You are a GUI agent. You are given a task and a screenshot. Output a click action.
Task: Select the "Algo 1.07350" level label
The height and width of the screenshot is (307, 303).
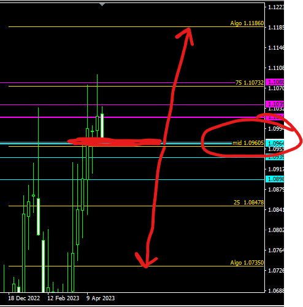coord(247,263)
